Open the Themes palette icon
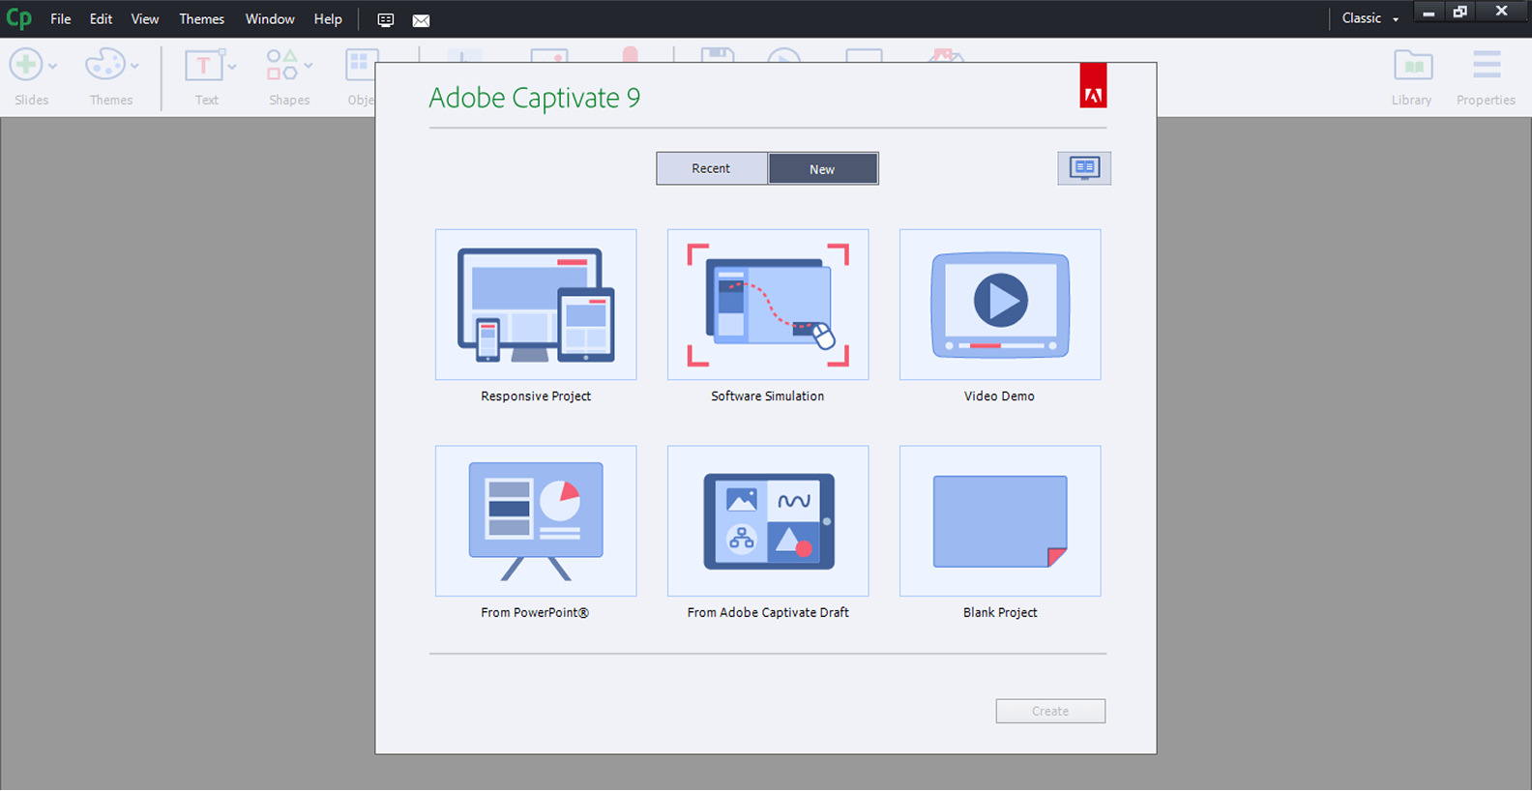This screenshot has height=791, width=1532. [x=105, y=65]
